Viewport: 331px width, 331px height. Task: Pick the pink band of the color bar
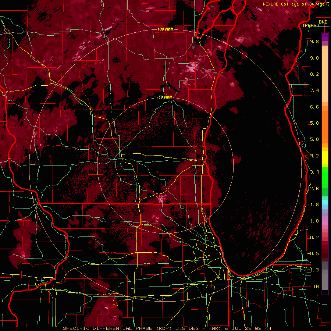pos(325,223)
